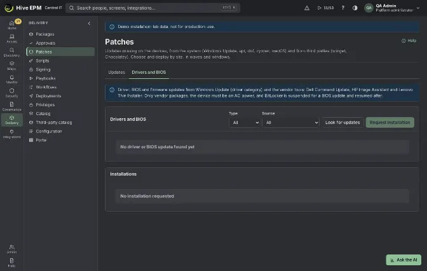
Task: Click the Request installation button
Action: [x=390, y=122]
